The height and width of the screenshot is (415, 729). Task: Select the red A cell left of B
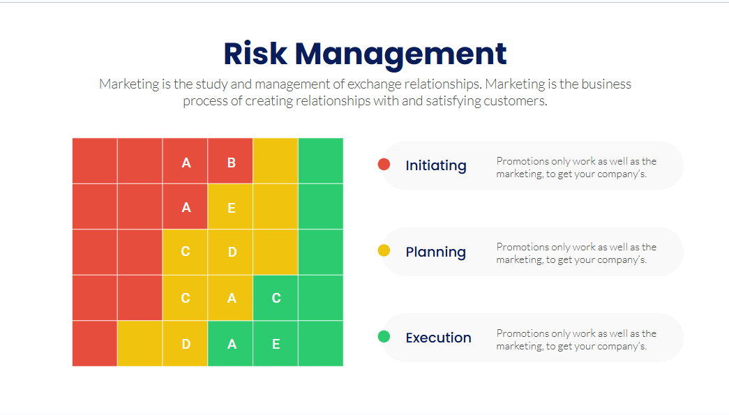coord(185,161)
